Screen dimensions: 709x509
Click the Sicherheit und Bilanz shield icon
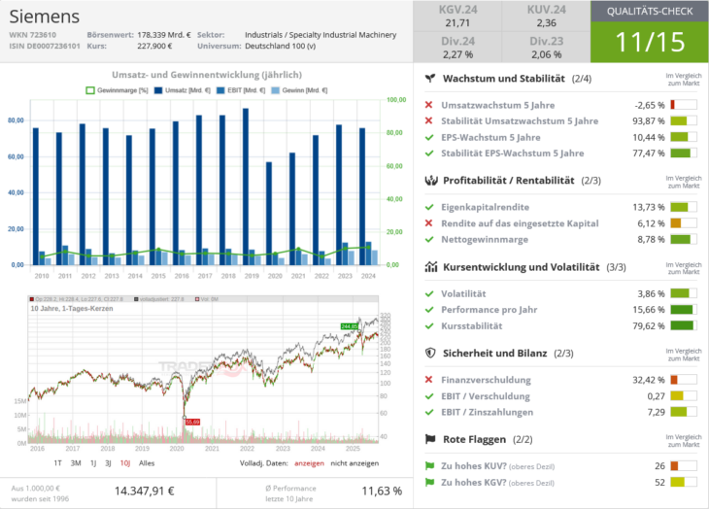pyautogui.click(x=430, y=353)
